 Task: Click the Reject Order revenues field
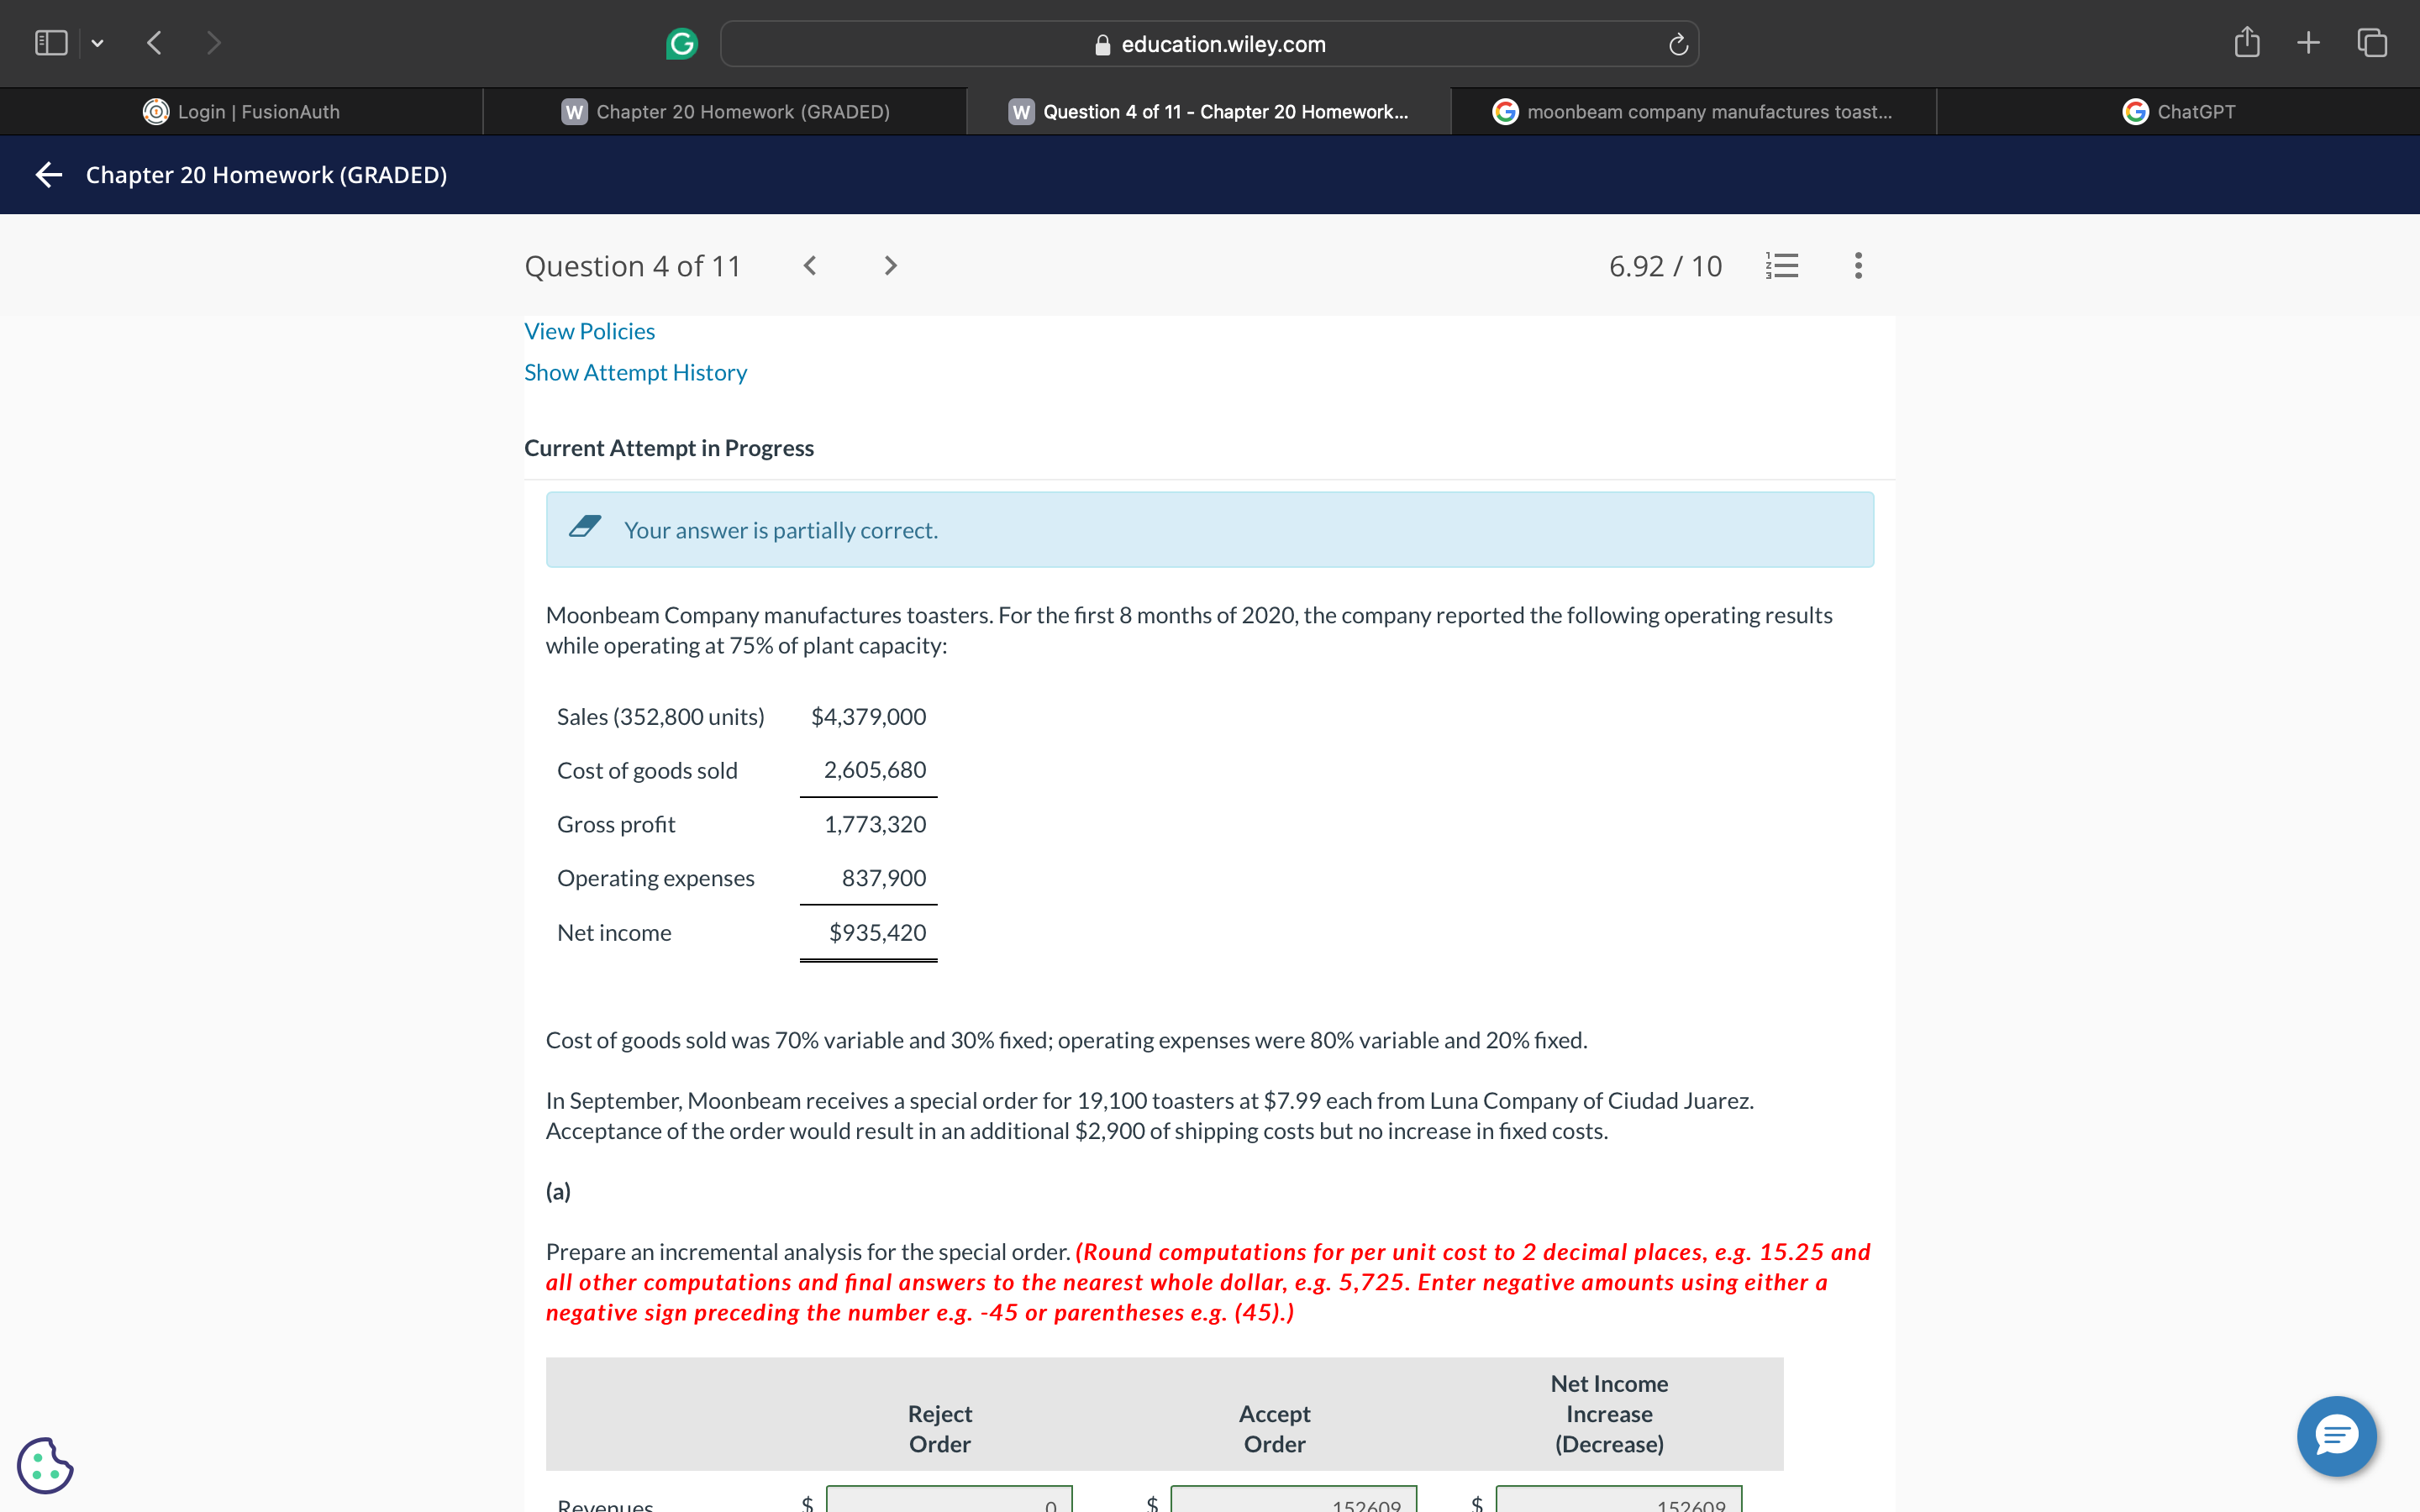coord(948,1500)
